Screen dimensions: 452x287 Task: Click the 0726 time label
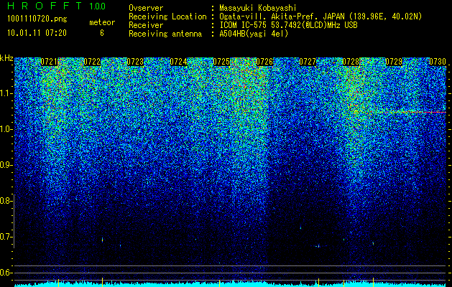click(264, 62)
